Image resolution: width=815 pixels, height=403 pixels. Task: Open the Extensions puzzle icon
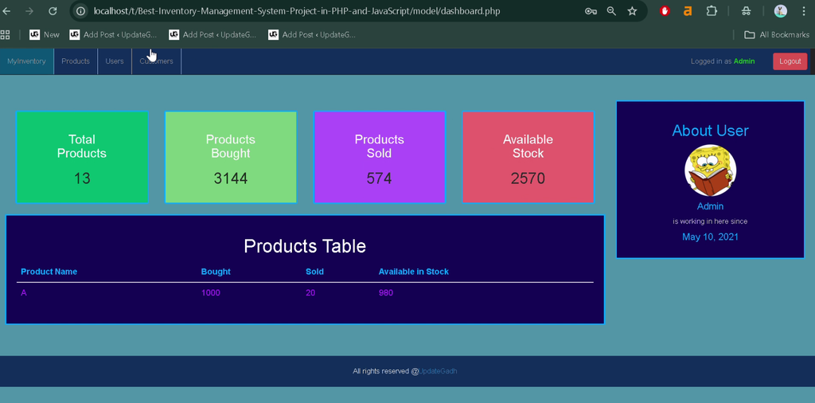point(712,11)
